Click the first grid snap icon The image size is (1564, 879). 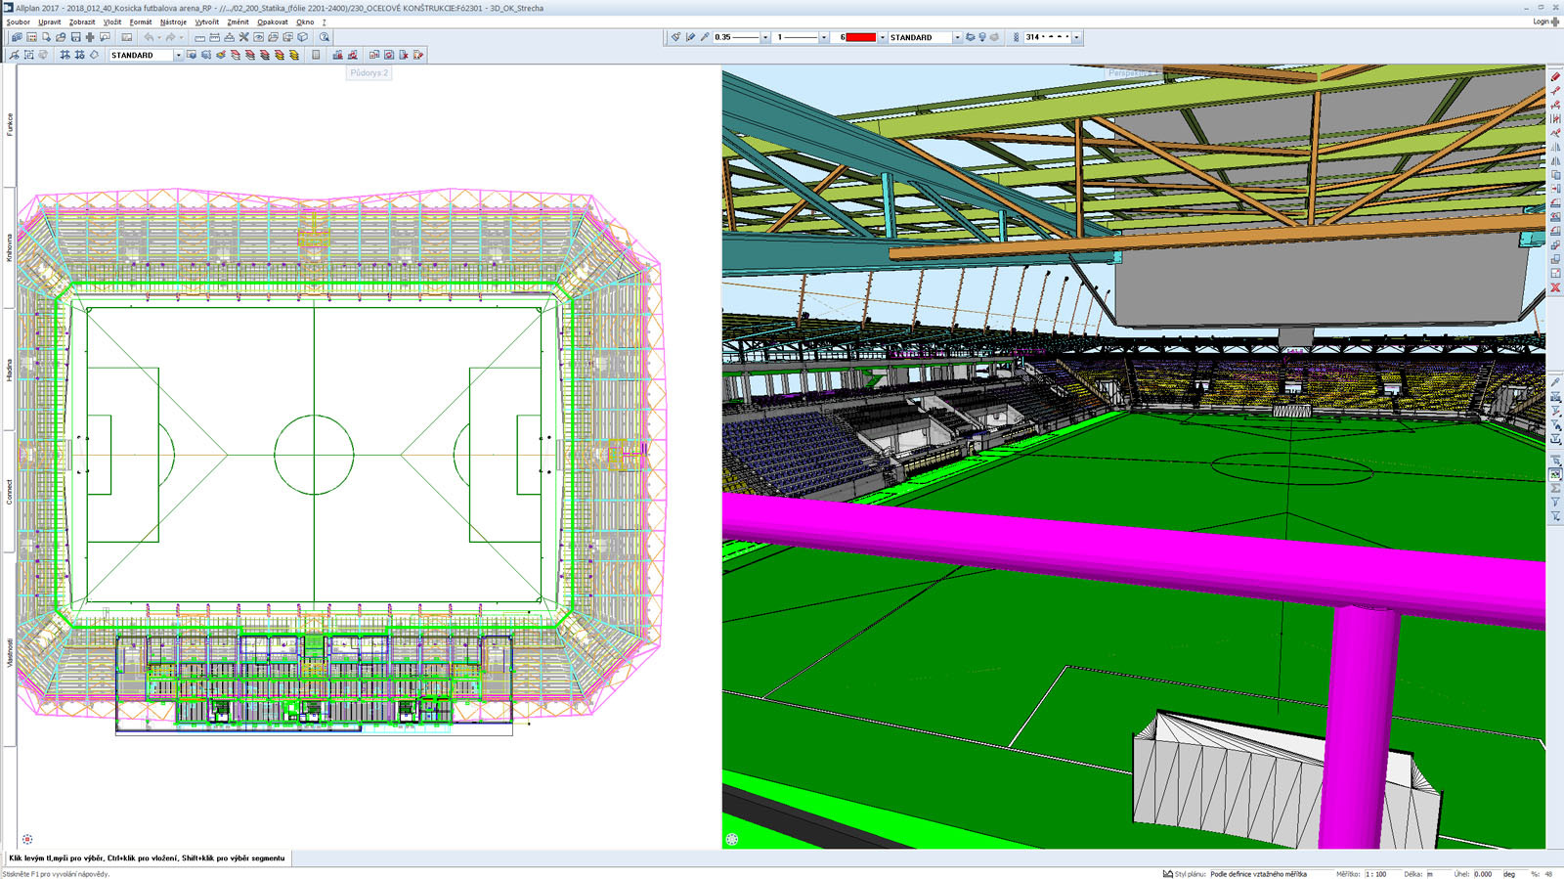[65, 55]
